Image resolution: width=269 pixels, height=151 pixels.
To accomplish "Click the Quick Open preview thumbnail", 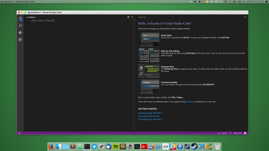I will click(149, 39).
